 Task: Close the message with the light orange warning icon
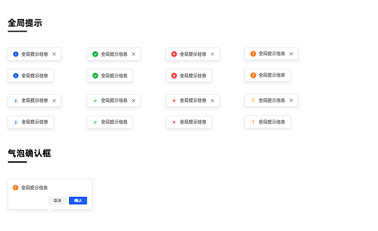coord(291,100)
